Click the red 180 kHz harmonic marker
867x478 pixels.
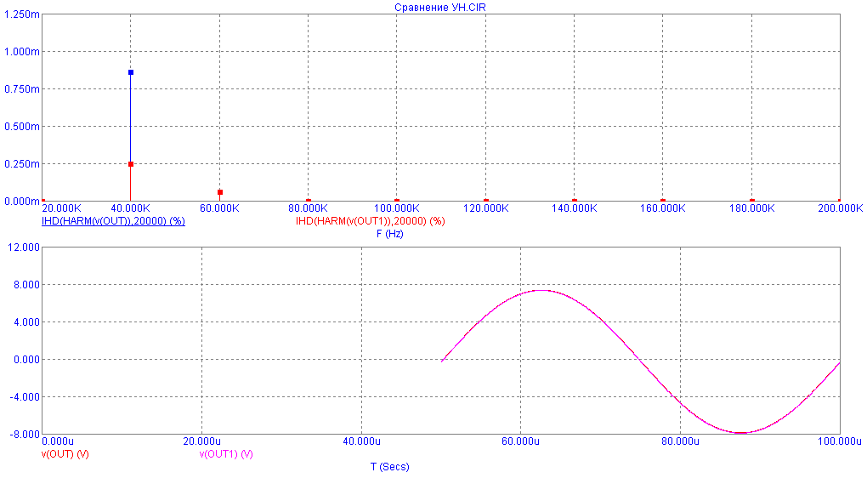click(752, 200)
